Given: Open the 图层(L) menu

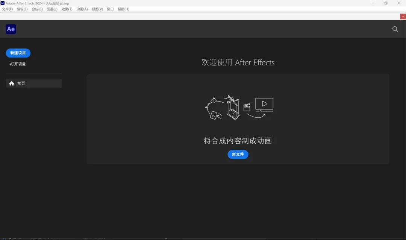Looking at the screenshot, I should tap(52, 9).
